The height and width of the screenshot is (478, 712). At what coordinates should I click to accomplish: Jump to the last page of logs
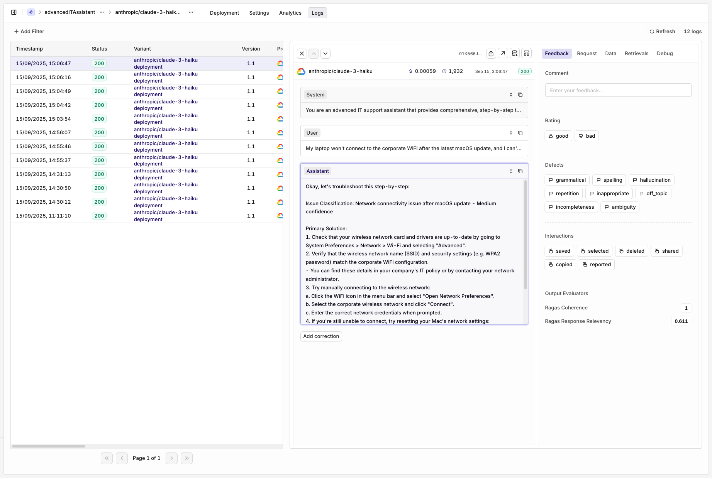tap(186, 458)
